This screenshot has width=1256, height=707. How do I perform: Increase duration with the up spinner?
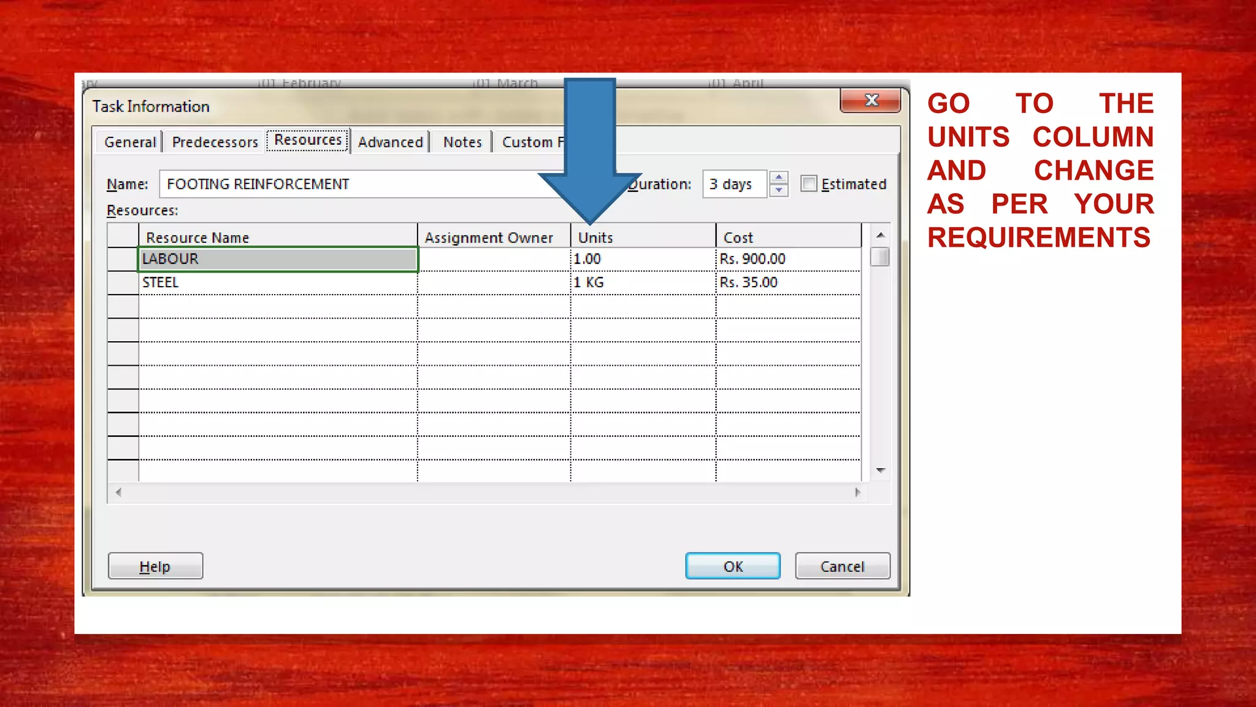tap(778, 177)
